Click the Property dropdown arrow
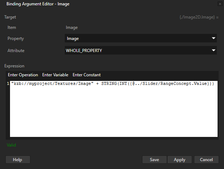Screen dimensions: 224x169 [214, 39]
